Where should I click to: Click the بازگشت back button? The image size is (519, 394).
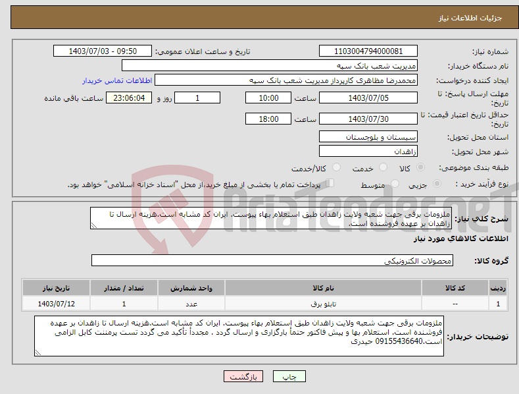[x=243, y=376]
